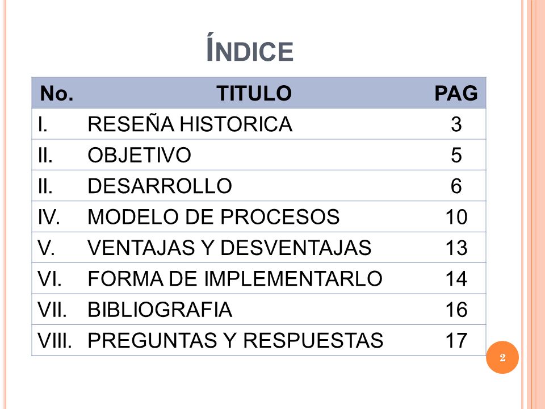Click the PAG column header
Screen dimensions: 545x409
coord(456,93)
